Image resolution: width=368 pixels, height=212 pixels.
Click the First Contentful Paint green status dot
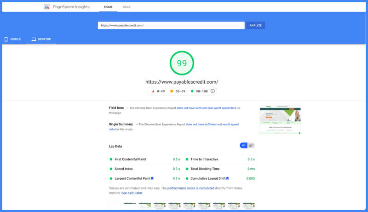[111, 159]
